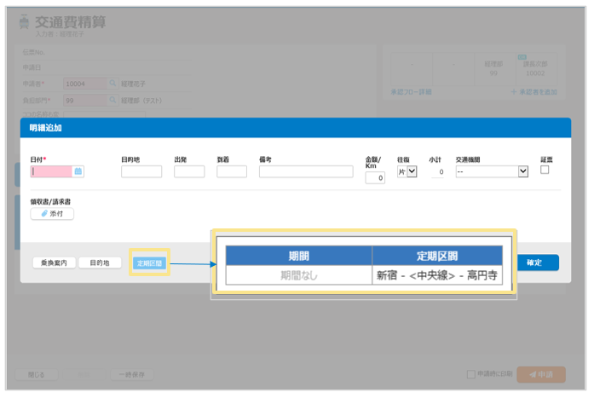The height and width of the screenshot is (398, 594).
Task: Select the highlighted 定期区間 button
Action: pyautogui.click(x=151, y=263)
